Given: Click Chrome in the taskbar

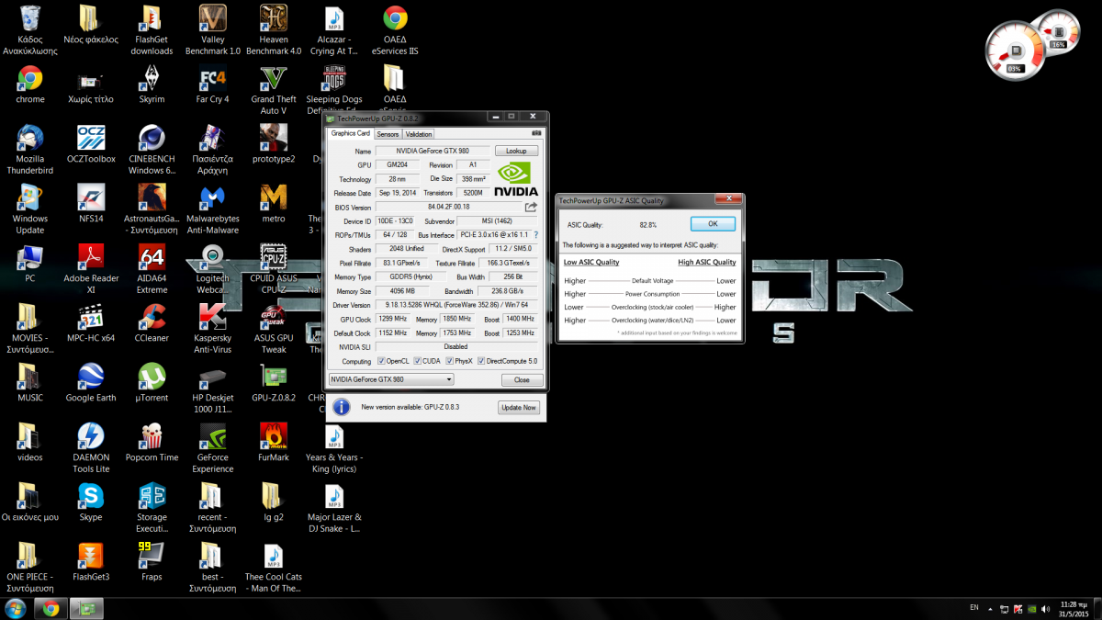Looking at the screenshot, I should (x=51, y=608).
